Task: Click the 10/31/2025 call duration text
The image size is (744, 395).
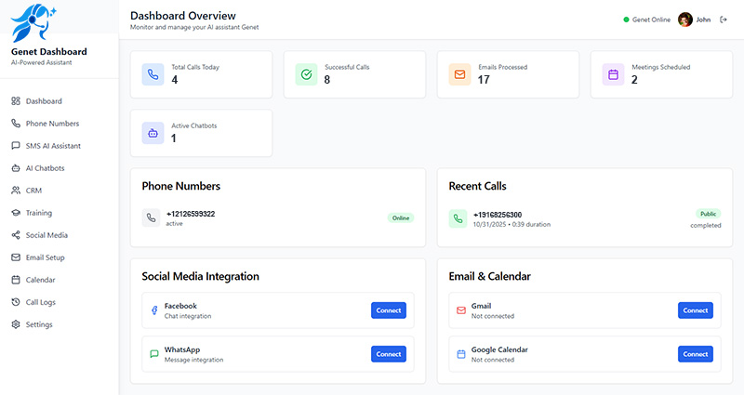Action: click(511, 225)
